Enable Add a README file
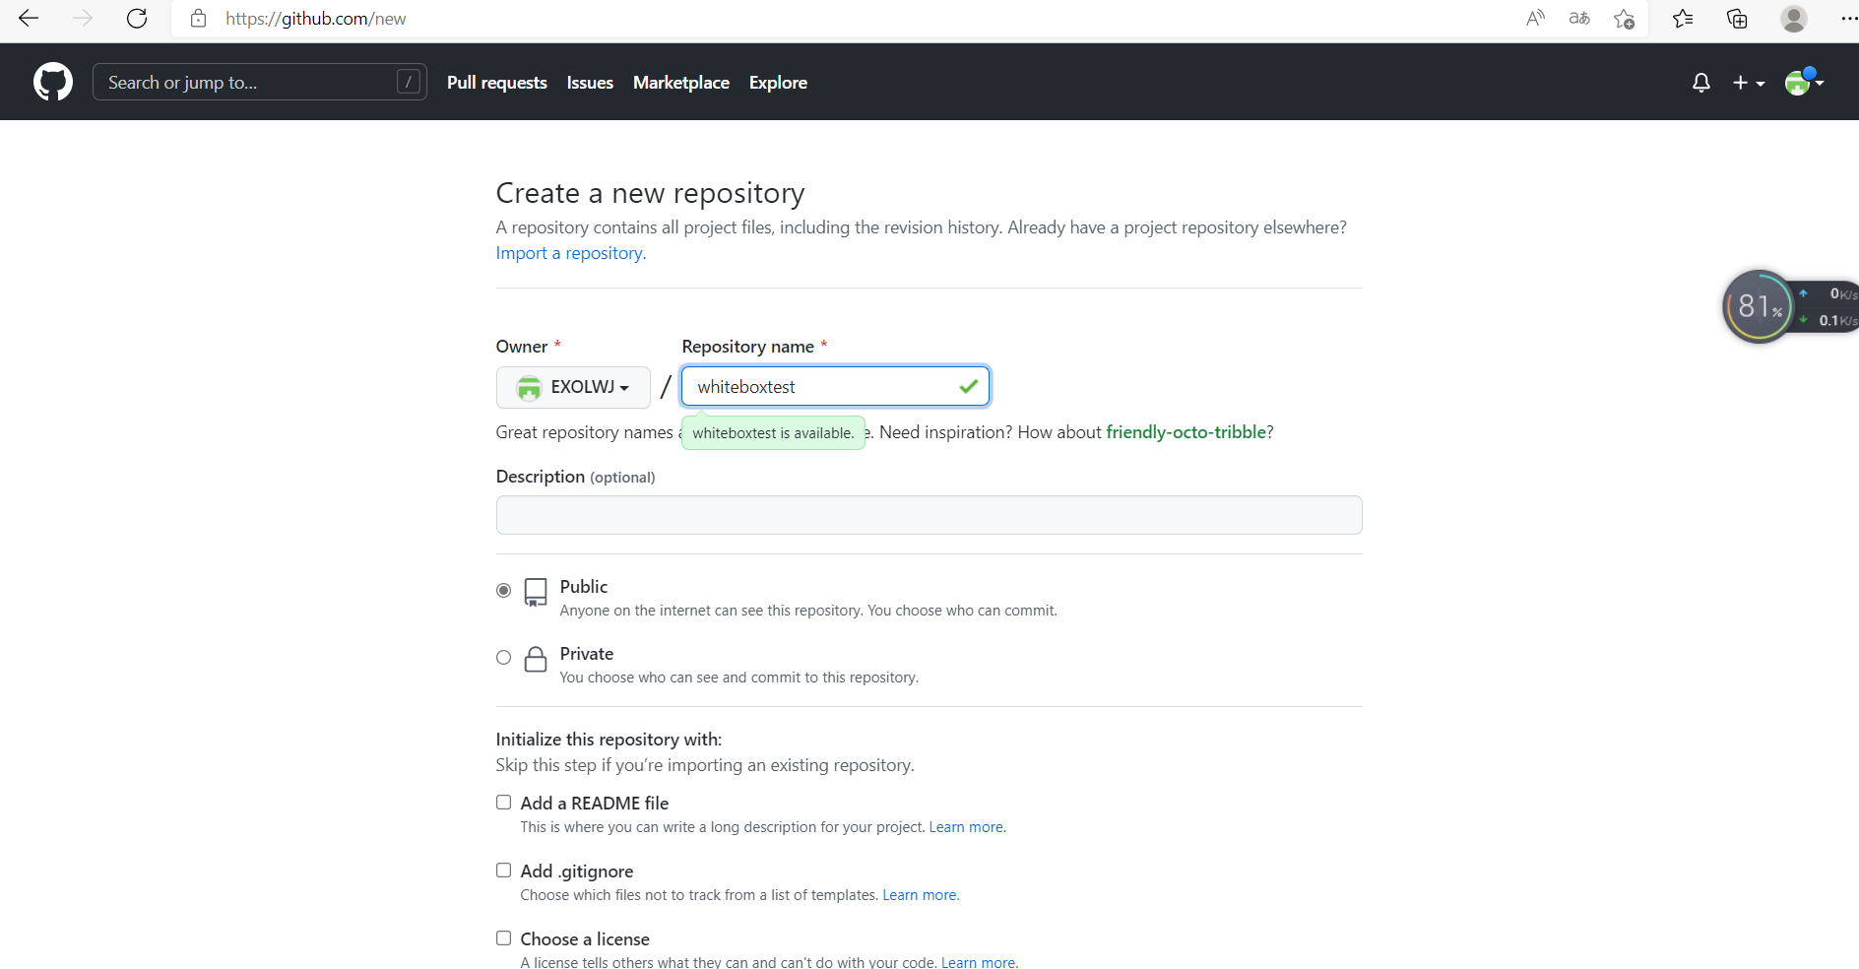The height and width of the screenshot is (969, 1859). 503,803
